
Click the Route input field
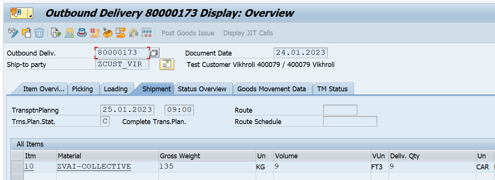coord(340,110)
